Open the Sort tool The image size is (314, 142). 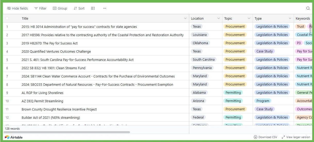79,8
